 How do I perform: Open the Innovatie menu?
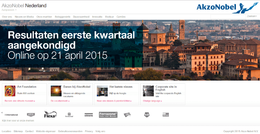click(x=97, y=17)
